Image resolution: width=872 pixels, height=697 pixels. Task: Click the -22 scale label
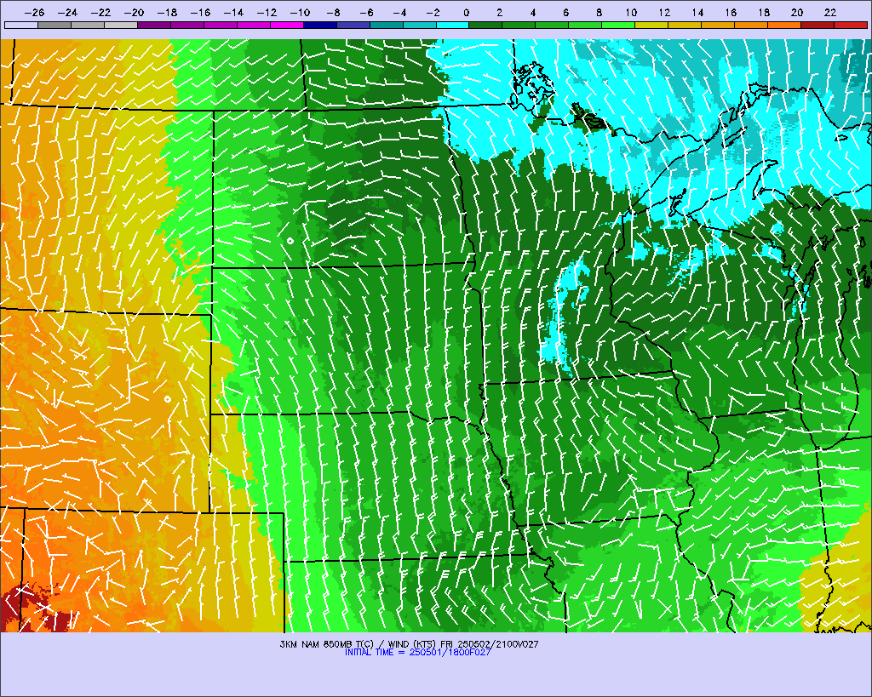pos(100,12)
